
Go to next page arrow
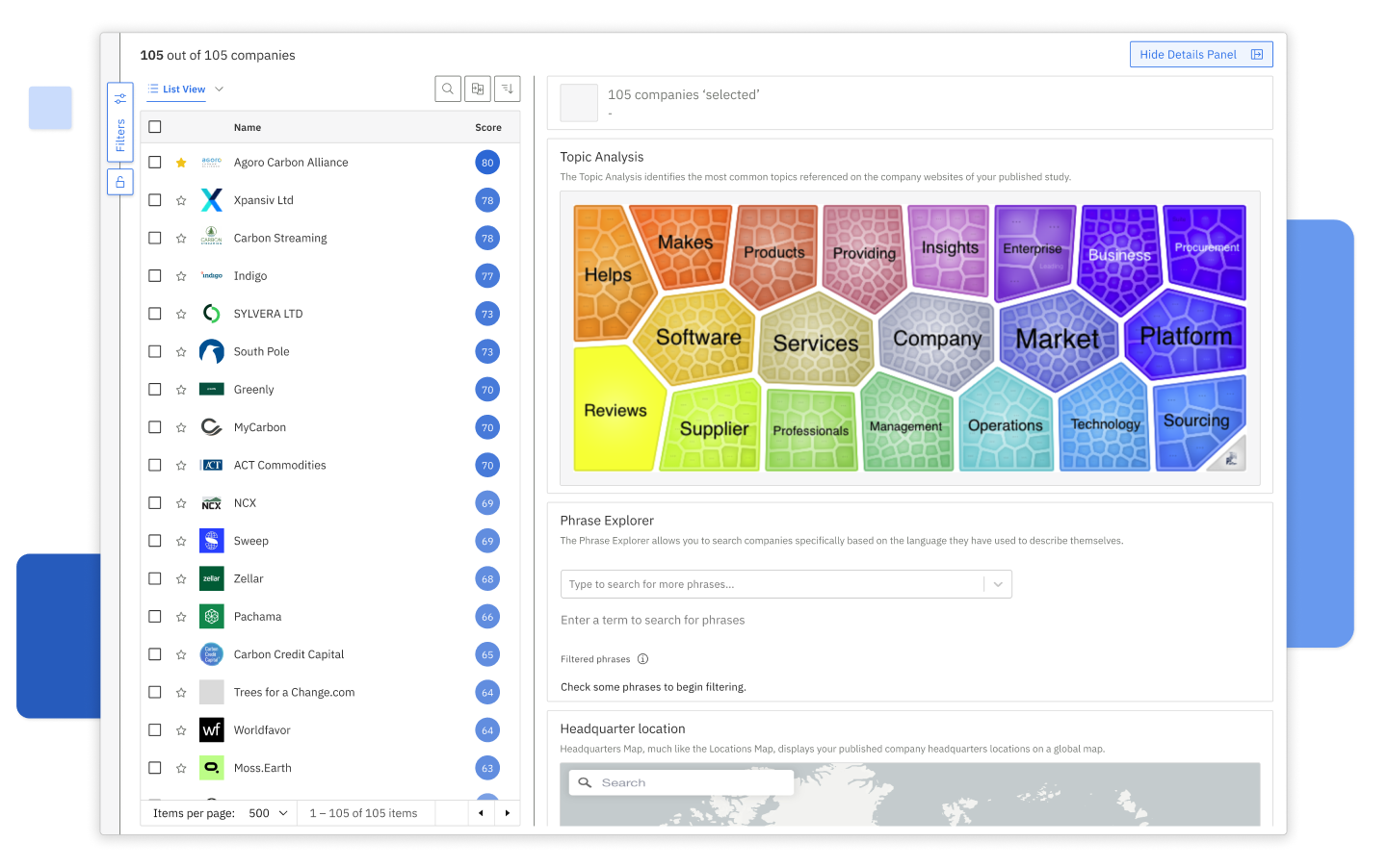(x=508, y=813)
